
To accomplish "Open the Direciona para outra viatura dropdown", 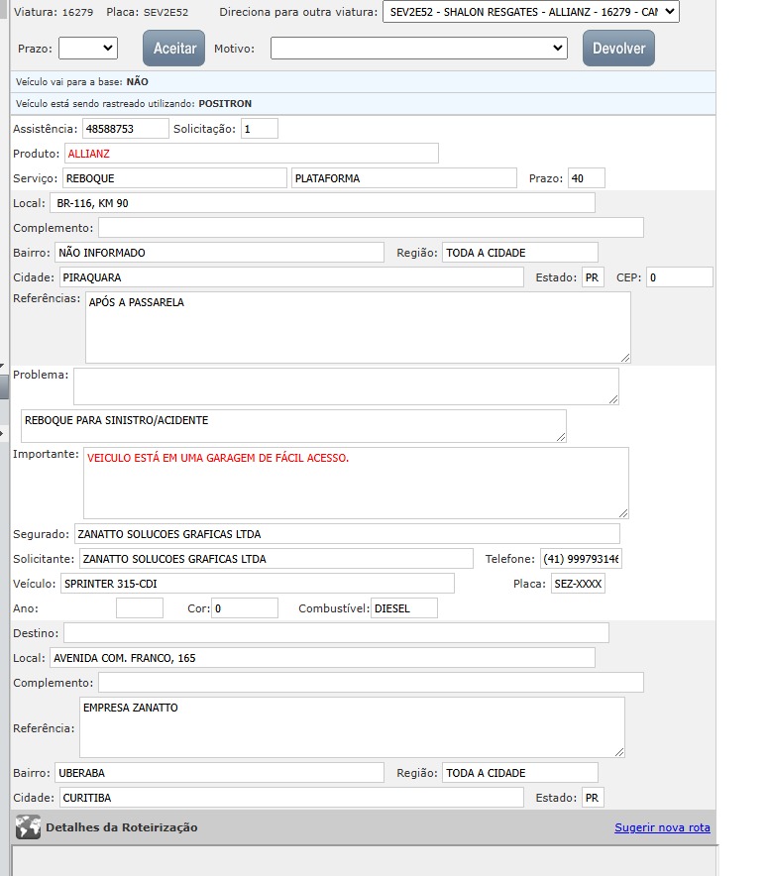I will click(x=530, y=12).
